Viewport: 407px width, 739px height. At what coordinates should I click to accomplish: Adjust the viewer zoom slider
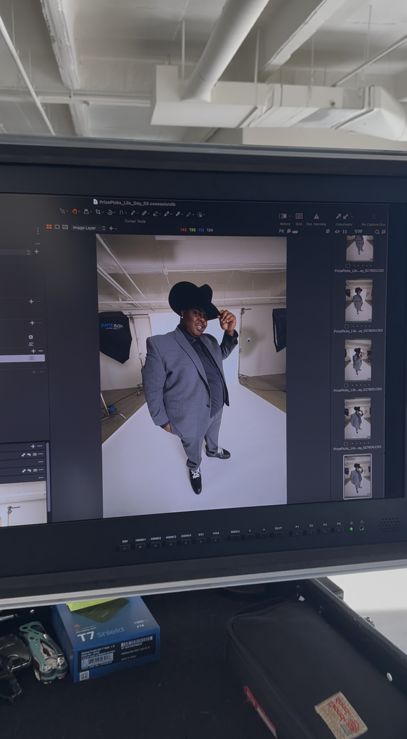(x=295, y=232)
